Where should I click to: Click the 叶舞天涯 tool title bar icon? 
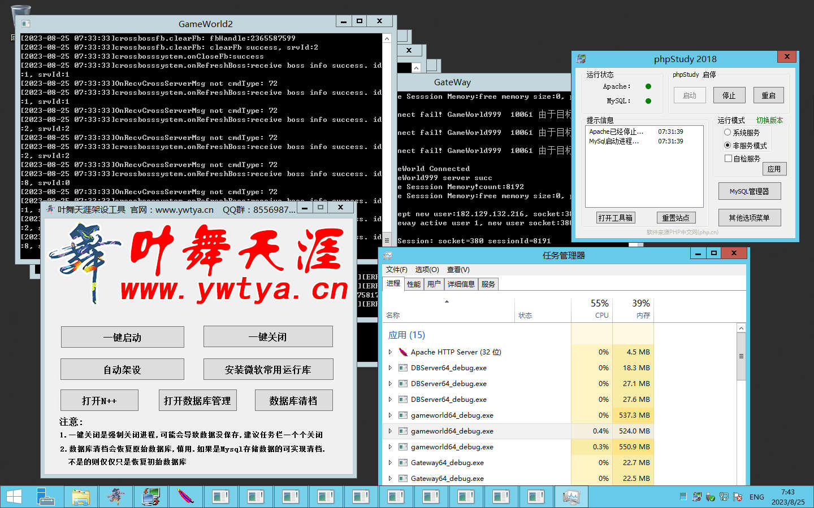(50, 209)
